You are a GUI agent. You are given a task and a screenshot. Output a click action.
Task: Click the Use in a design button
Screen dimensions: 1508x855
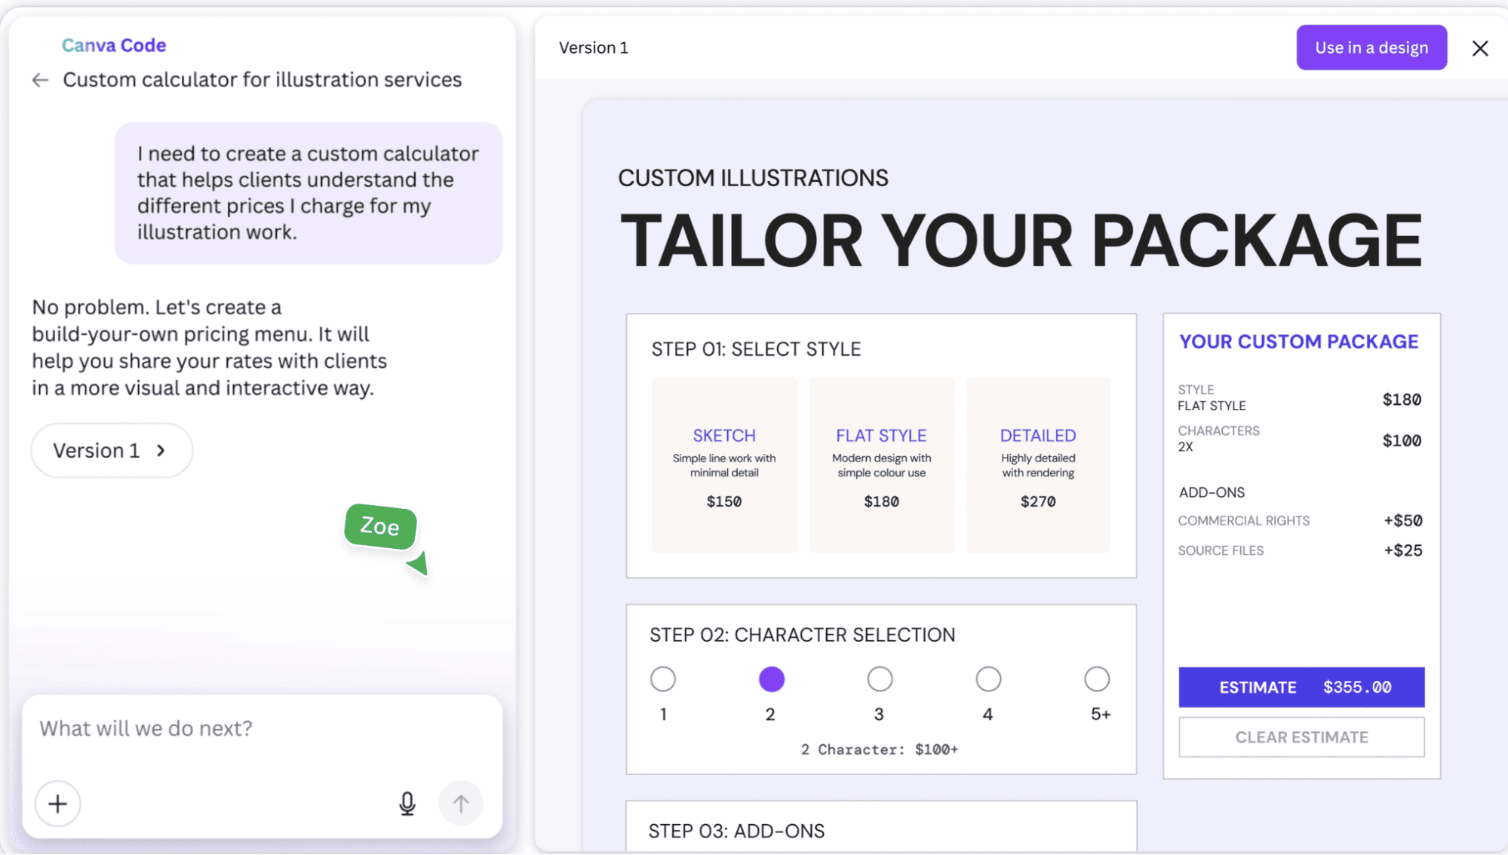1371,47
